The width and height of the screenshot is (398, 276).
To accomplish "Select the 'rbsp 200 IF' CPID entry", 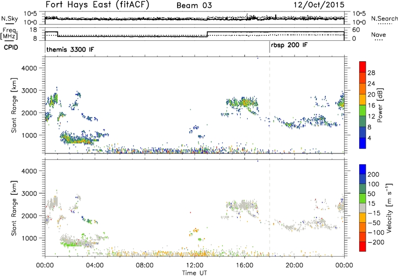I will tap(289, 45).
